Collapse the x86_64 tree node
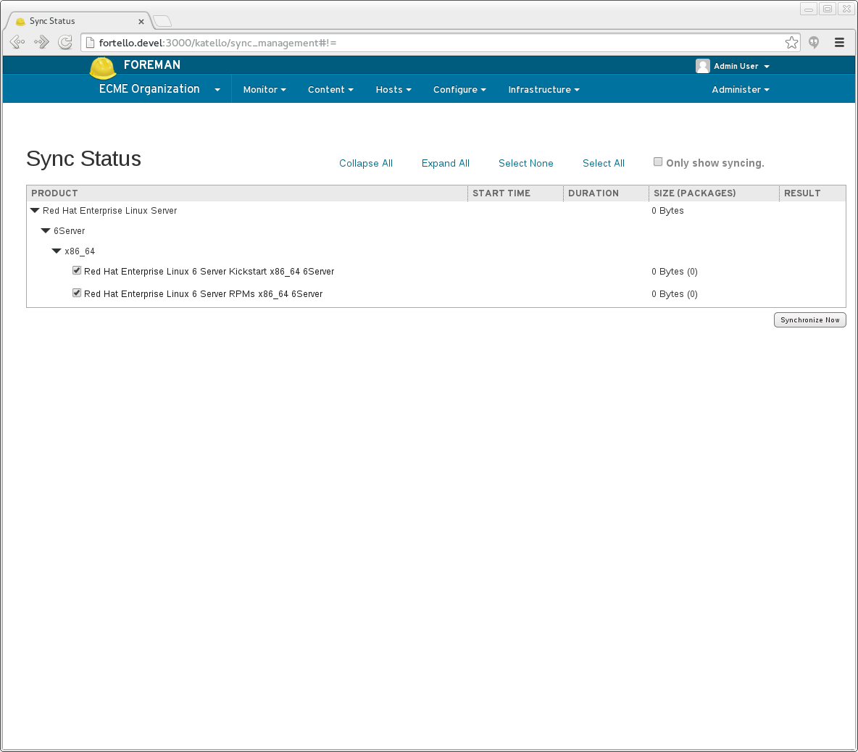This screenshot has width=858, height=752. coord(57,251)
